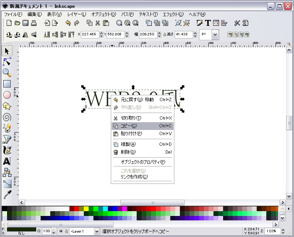Image resolution: width=294 pixels, height=237 pixels.
Task: Click the horizontal canvas scrollbar thumb
Action: tap(153, 203)
